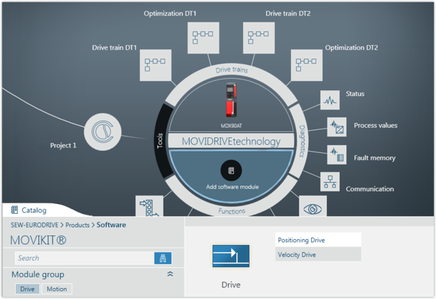Select Positioning Drive from the list

318,240
